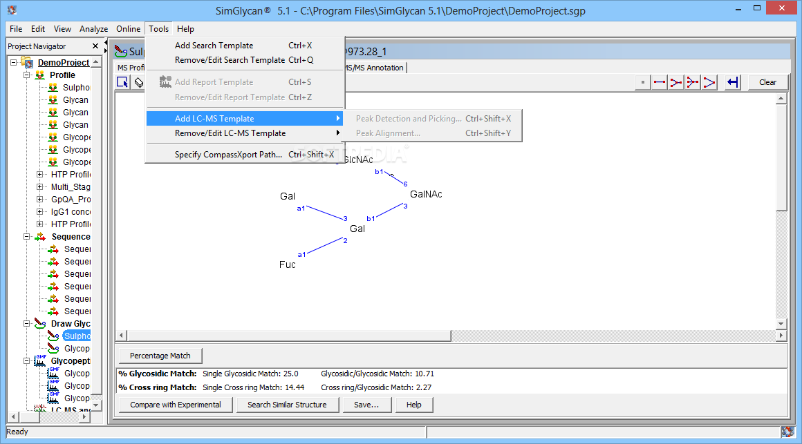This screenshot has height=444, width=802.
Task: Click the Single Cross ring Match: 14.44 value
Action: (x=253, y=388)
